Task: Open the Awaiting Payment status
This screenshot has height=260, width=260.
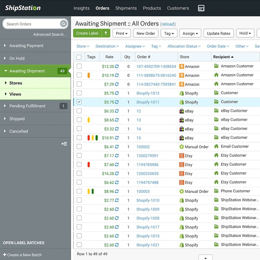Action: pyautogui.click(x=36, y=46)
